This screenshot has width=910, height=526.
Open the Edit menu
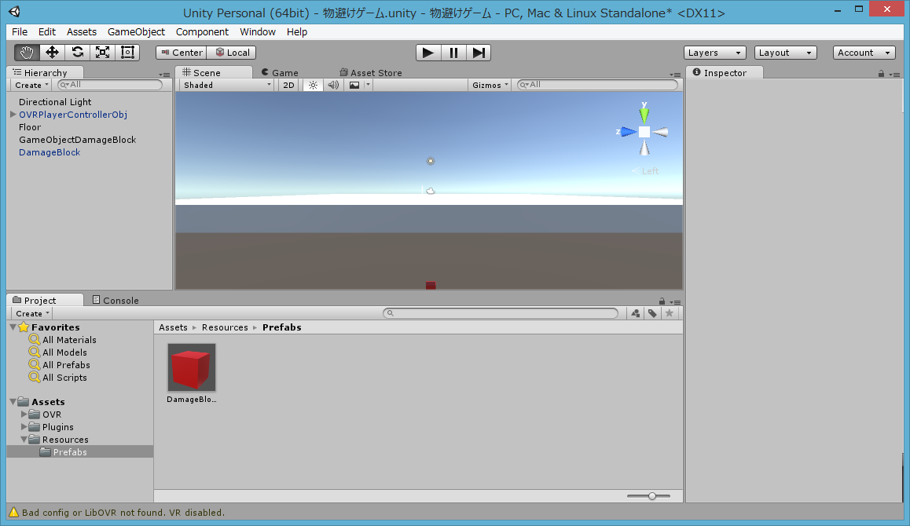pos(47,32)
